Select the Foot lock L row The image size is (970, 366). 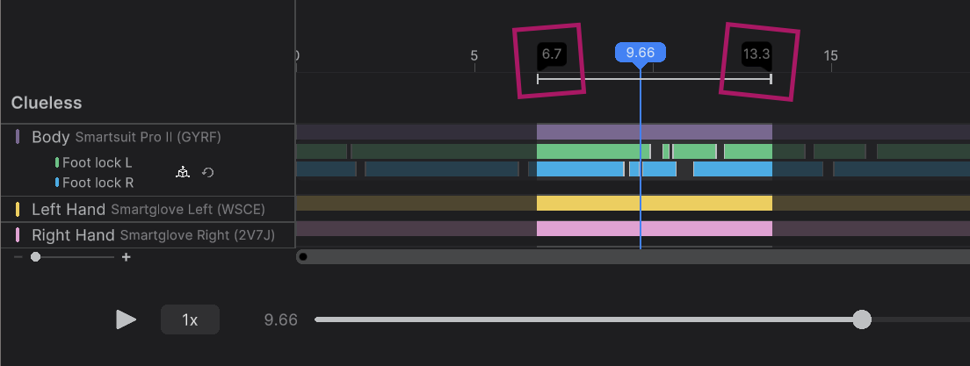[97, 162]
